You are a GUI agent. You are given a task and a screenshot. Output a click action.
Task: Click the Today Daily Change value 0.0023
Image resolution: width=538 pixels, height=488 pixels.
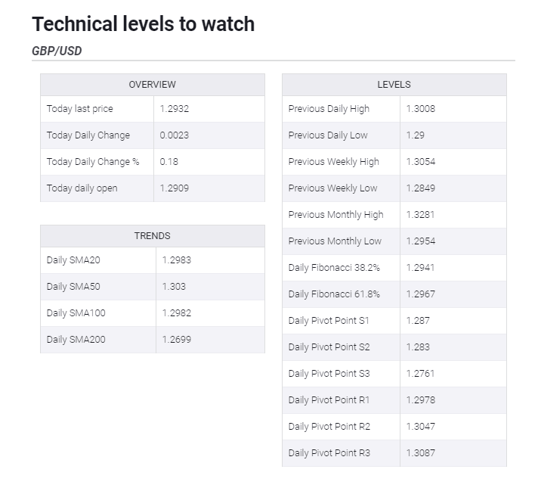click(175, 135)
